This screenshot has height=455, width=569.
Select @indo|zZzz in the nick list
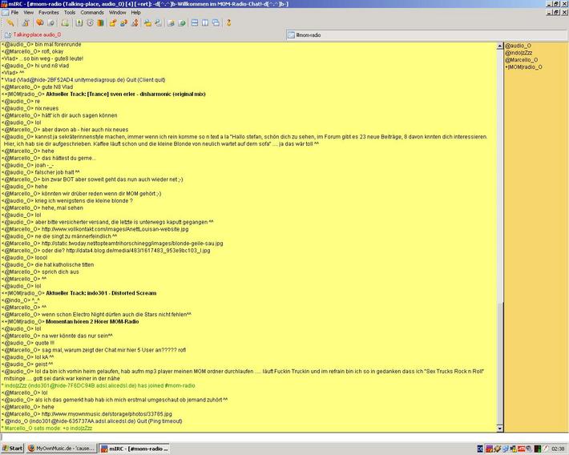coord(519,53)
